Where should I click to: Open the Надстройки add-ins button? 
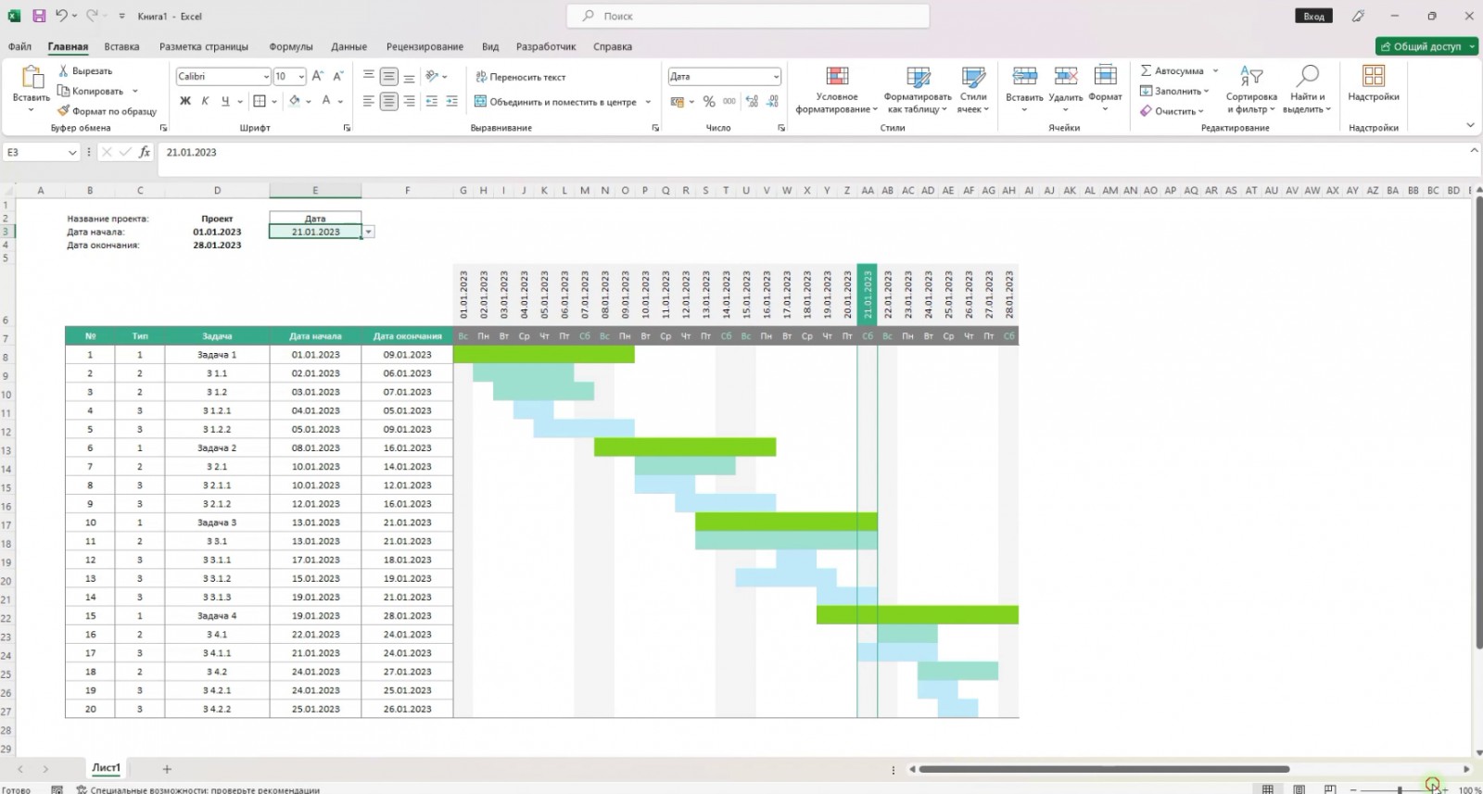point(1374,83)
